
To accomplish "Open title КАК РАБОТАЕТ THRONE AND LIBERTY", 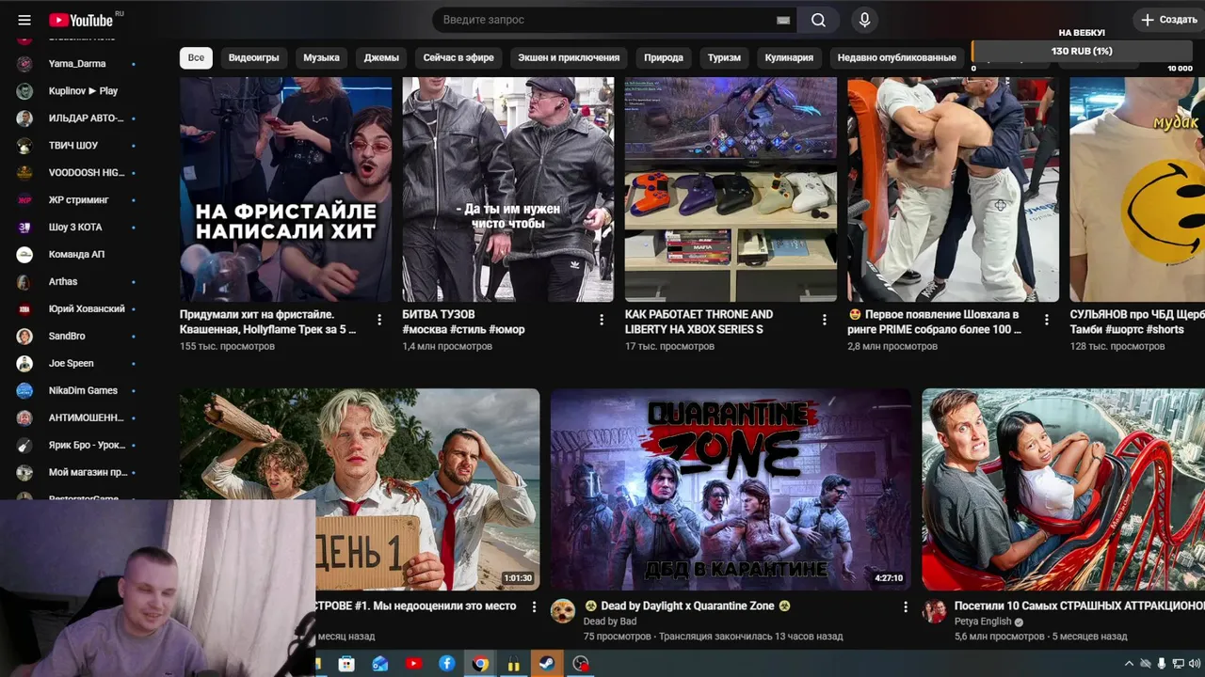I will [x=699, y=322].
